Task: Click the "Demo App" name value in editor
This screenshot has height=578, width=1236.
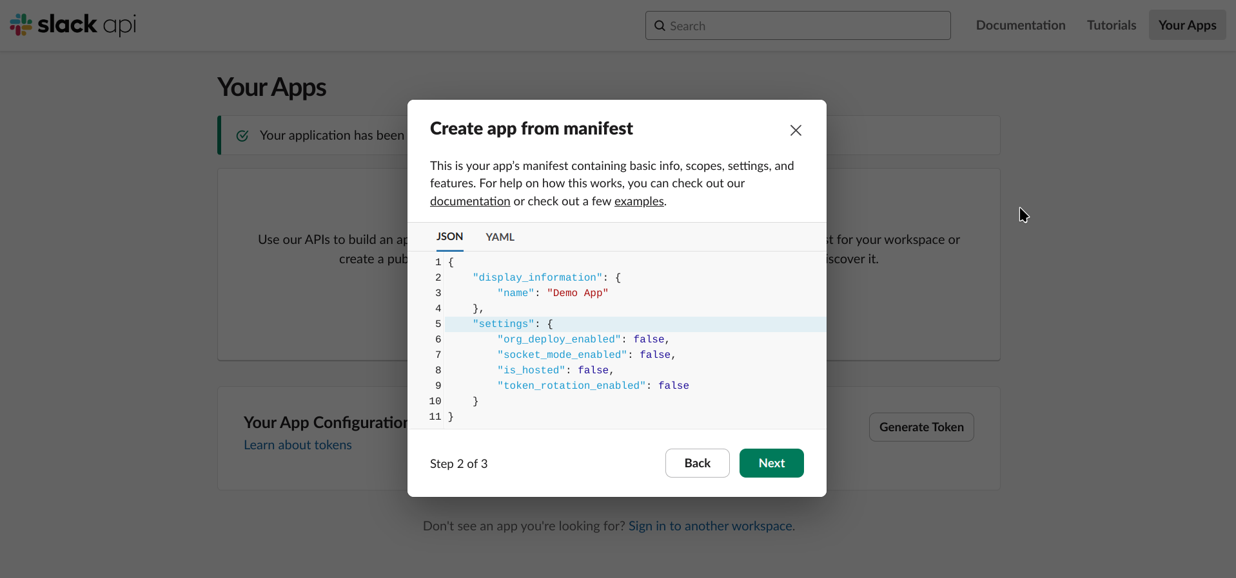Action: [577, 294]
